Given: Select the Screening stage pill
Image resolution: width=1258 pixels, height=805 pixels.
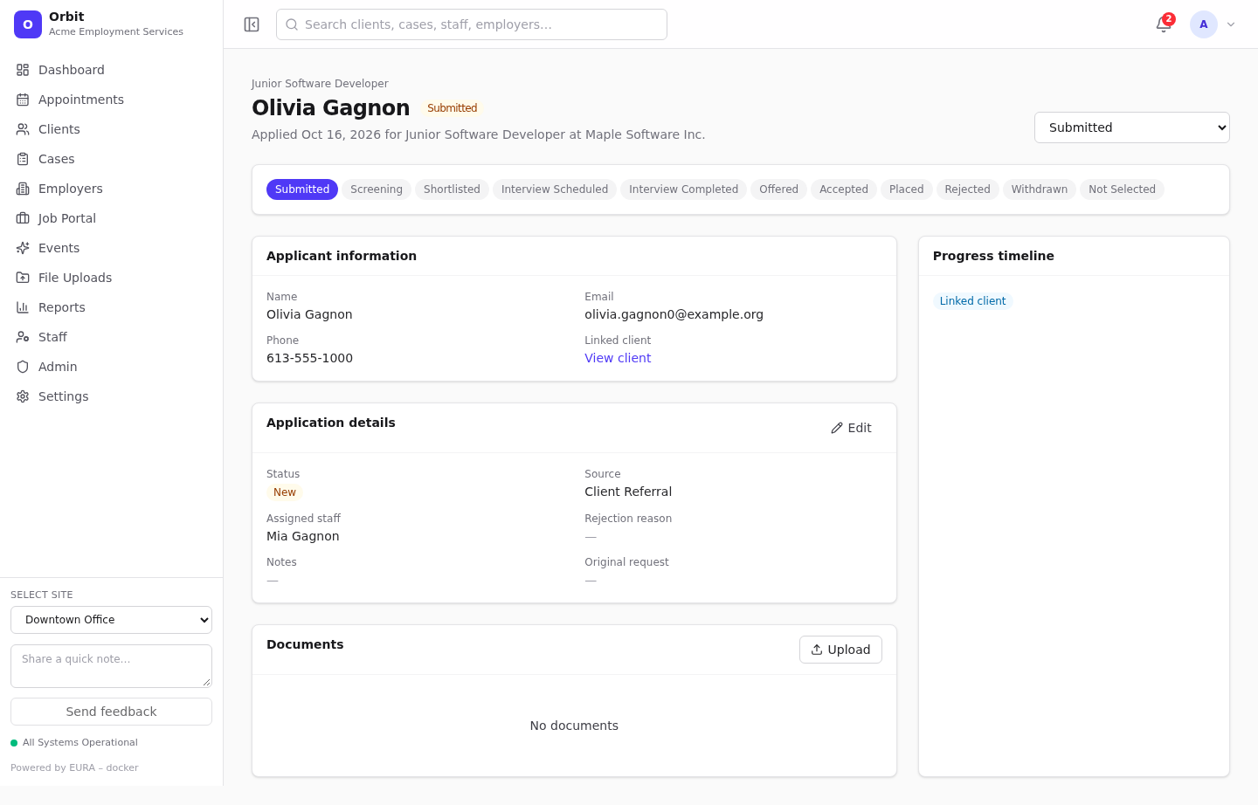Looking at the screenshot, I should (377, 189).
